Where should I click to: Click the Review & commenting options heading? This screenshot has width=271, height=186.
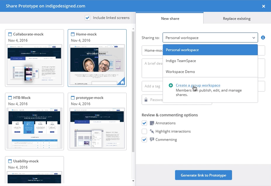coord(170,115)
